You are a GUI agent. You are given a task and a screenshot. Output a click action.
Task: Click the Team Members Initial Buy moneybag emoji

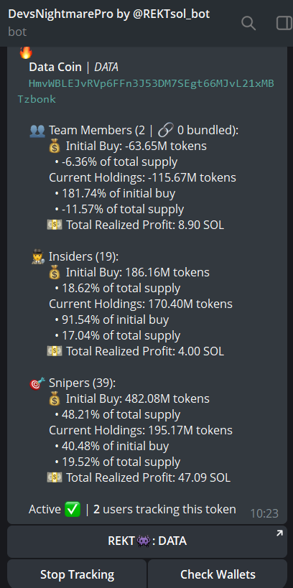(x=55, y=146)
